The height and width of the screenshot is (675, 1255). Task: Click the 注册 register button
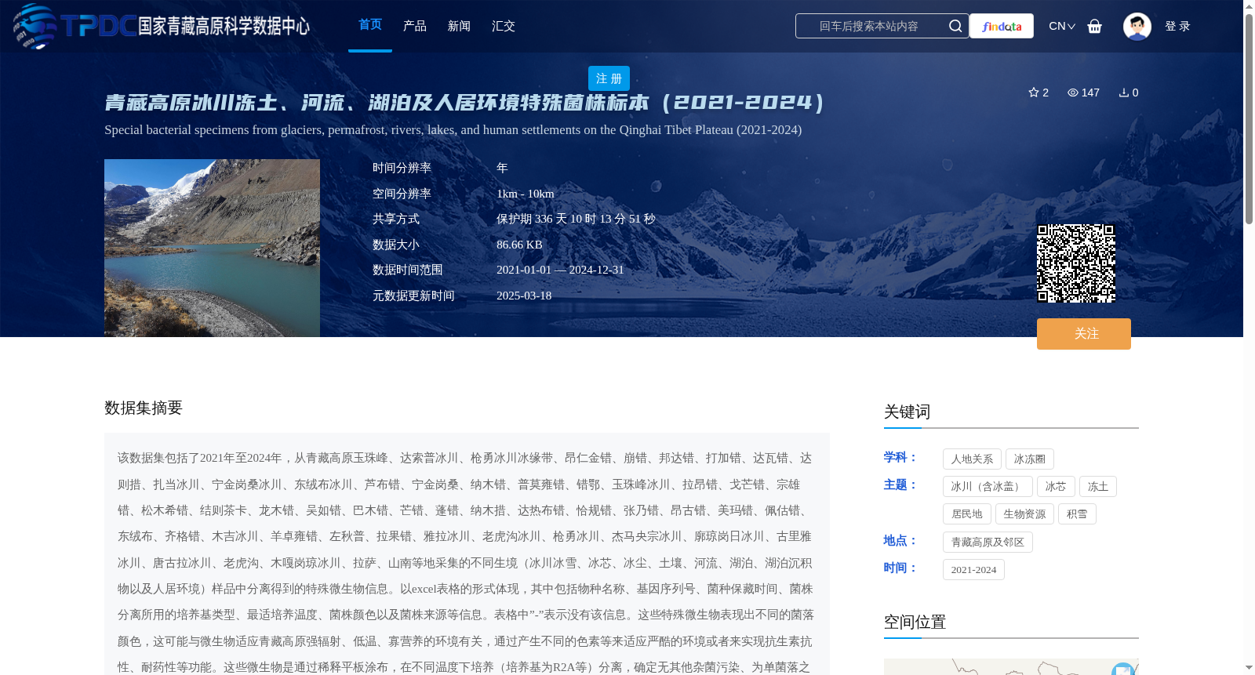coord(609,78)
